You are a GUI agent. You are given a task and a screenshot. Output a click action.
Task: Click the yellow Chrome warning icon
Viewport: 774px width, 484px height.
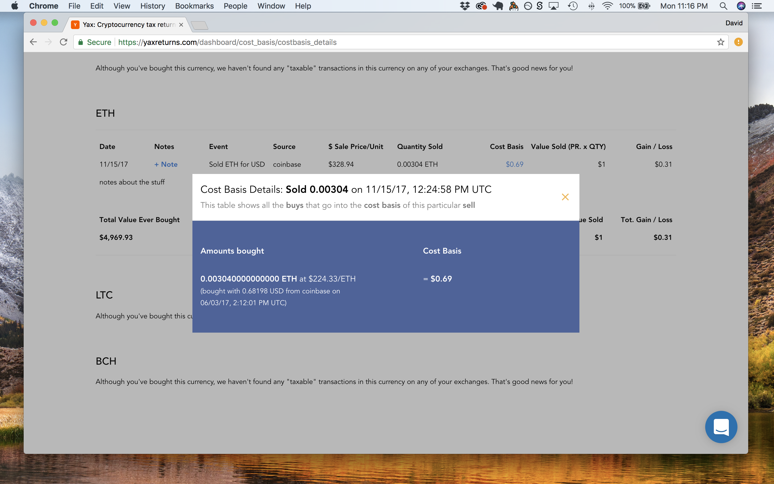738,42
